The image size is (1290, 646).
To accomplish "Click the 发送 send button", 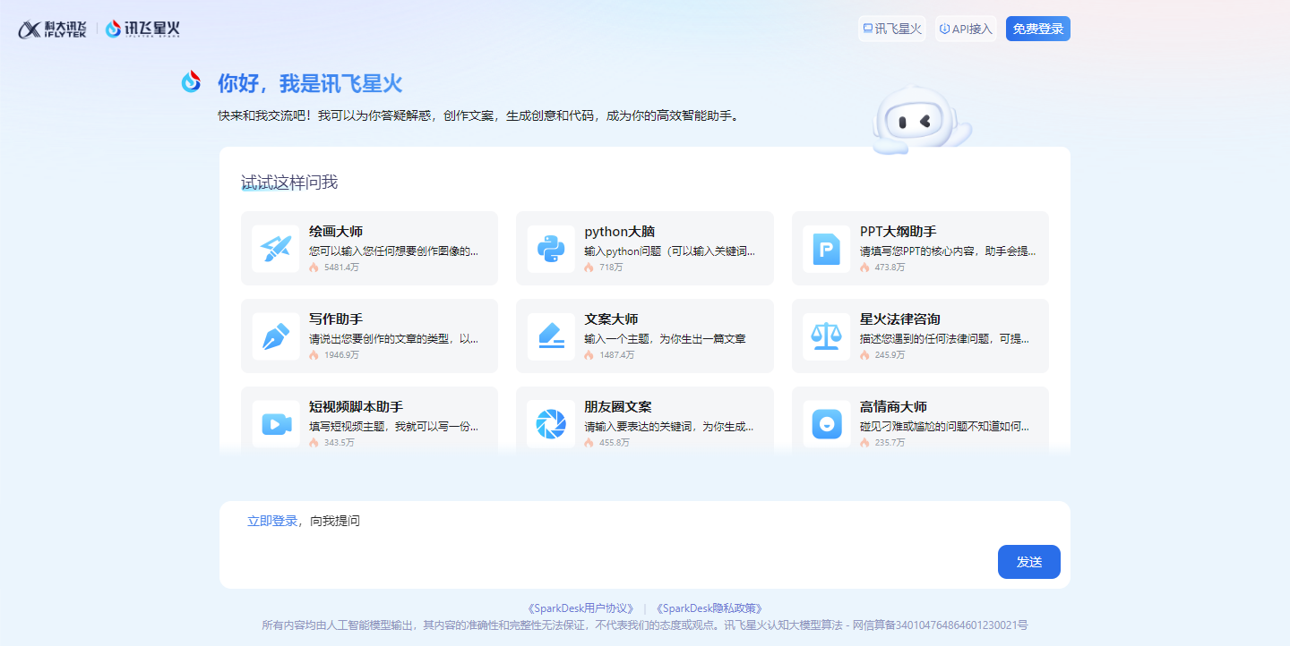I will click(x=1029, y=562).
